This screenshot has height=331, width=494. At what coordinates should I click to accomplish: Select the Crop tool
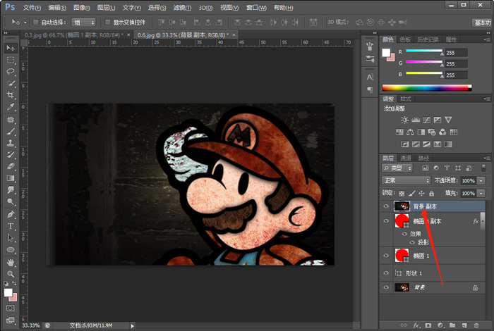(x=11, y=95)
